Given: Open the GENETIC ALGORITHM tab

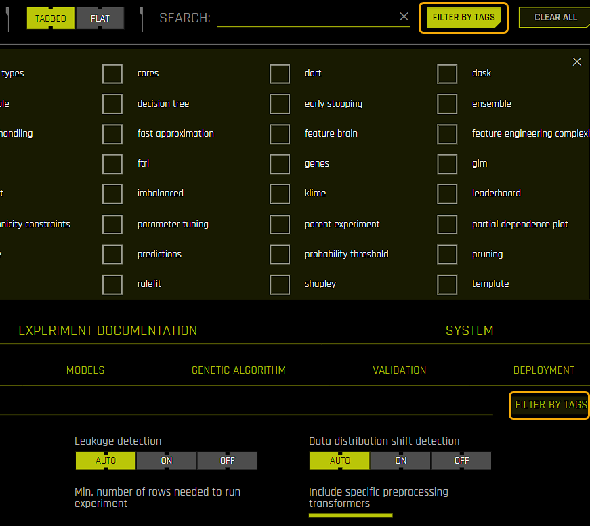Looking at the screenshot, I should tap(238, 370).
